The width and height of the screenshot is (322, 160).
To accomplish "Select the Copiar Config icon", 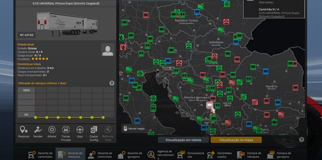I will tap(94, 130).
